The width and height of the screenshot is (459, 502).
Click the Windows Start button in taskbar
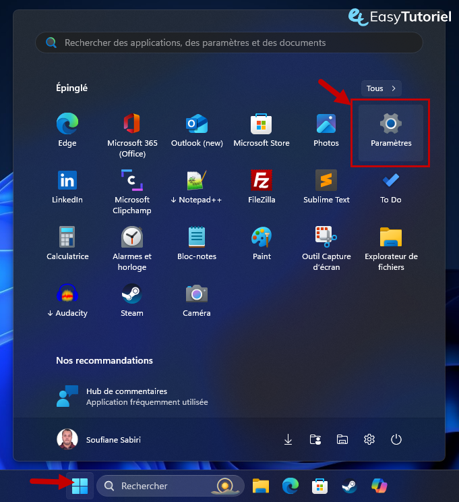(80, 486)
